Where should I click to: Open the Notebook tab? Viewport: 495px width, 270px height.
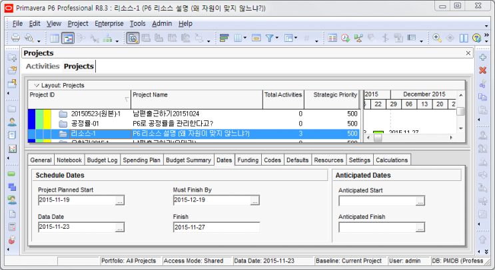point(69,160)
